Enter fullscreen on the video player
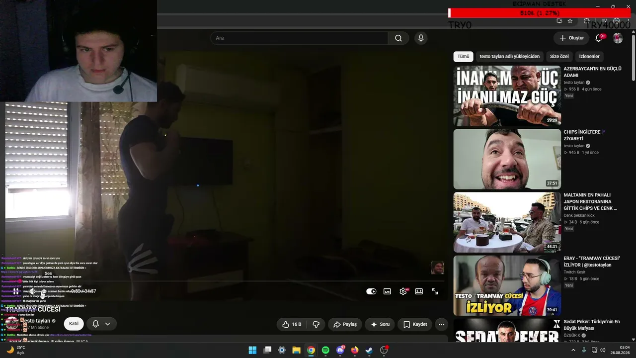The width and height of the screenshot is (636, 358). [435, 291]
